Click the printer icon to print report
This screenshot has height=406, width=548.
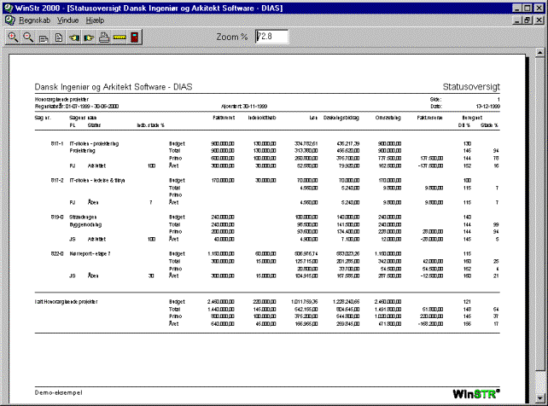tap(104, 37)
